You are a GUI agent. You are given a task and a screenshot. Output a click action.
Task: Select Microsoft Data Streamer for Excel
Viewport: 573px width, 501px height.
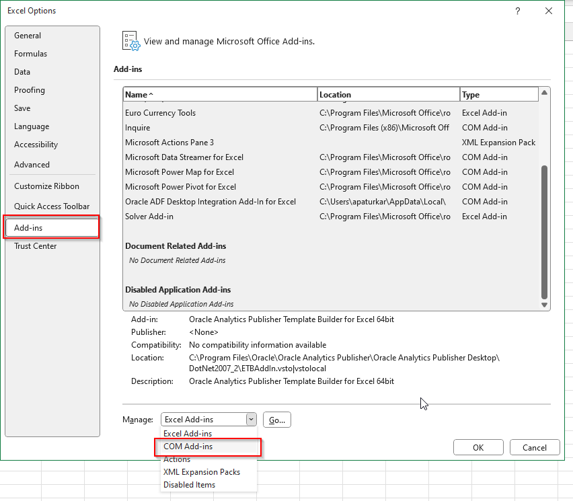coord(331,157)
